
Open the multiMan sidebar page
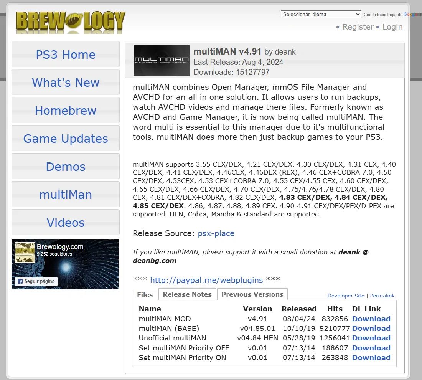pos(66,195)
